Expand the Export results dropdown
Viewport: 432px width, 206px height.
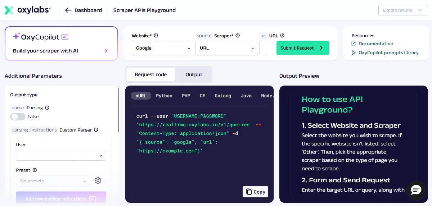[x=402, y=10]
